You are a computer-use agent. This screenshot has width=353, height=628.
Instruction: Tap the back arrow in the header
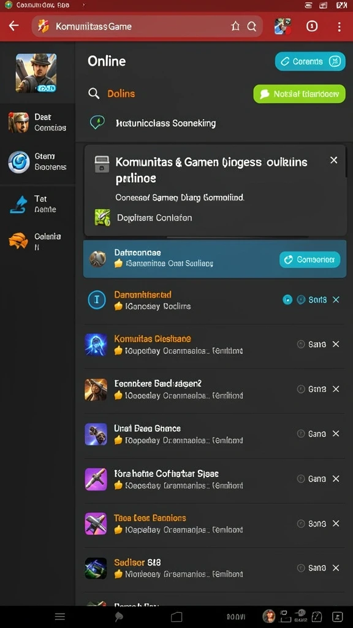click(14, 26)
